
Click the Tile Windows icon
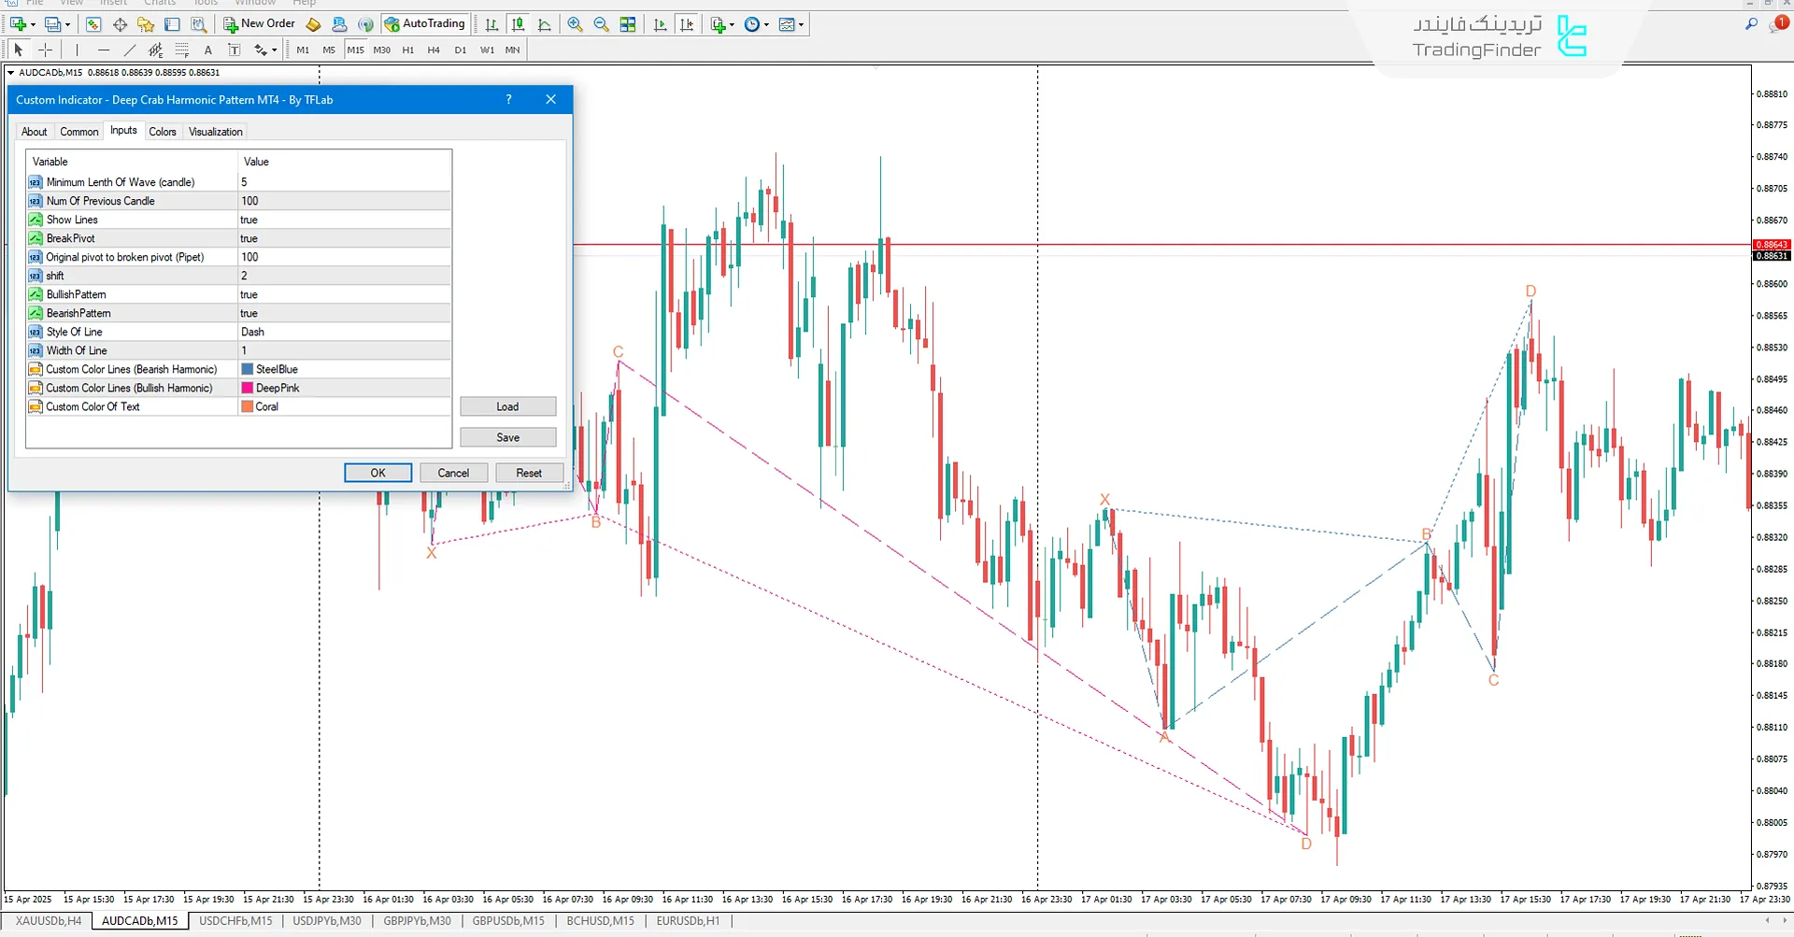[628, 25]
